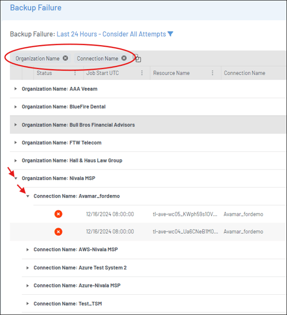Sort by Connection Name column header
The height and width of the screenshot is (315, 287).
tap(245, 73)
